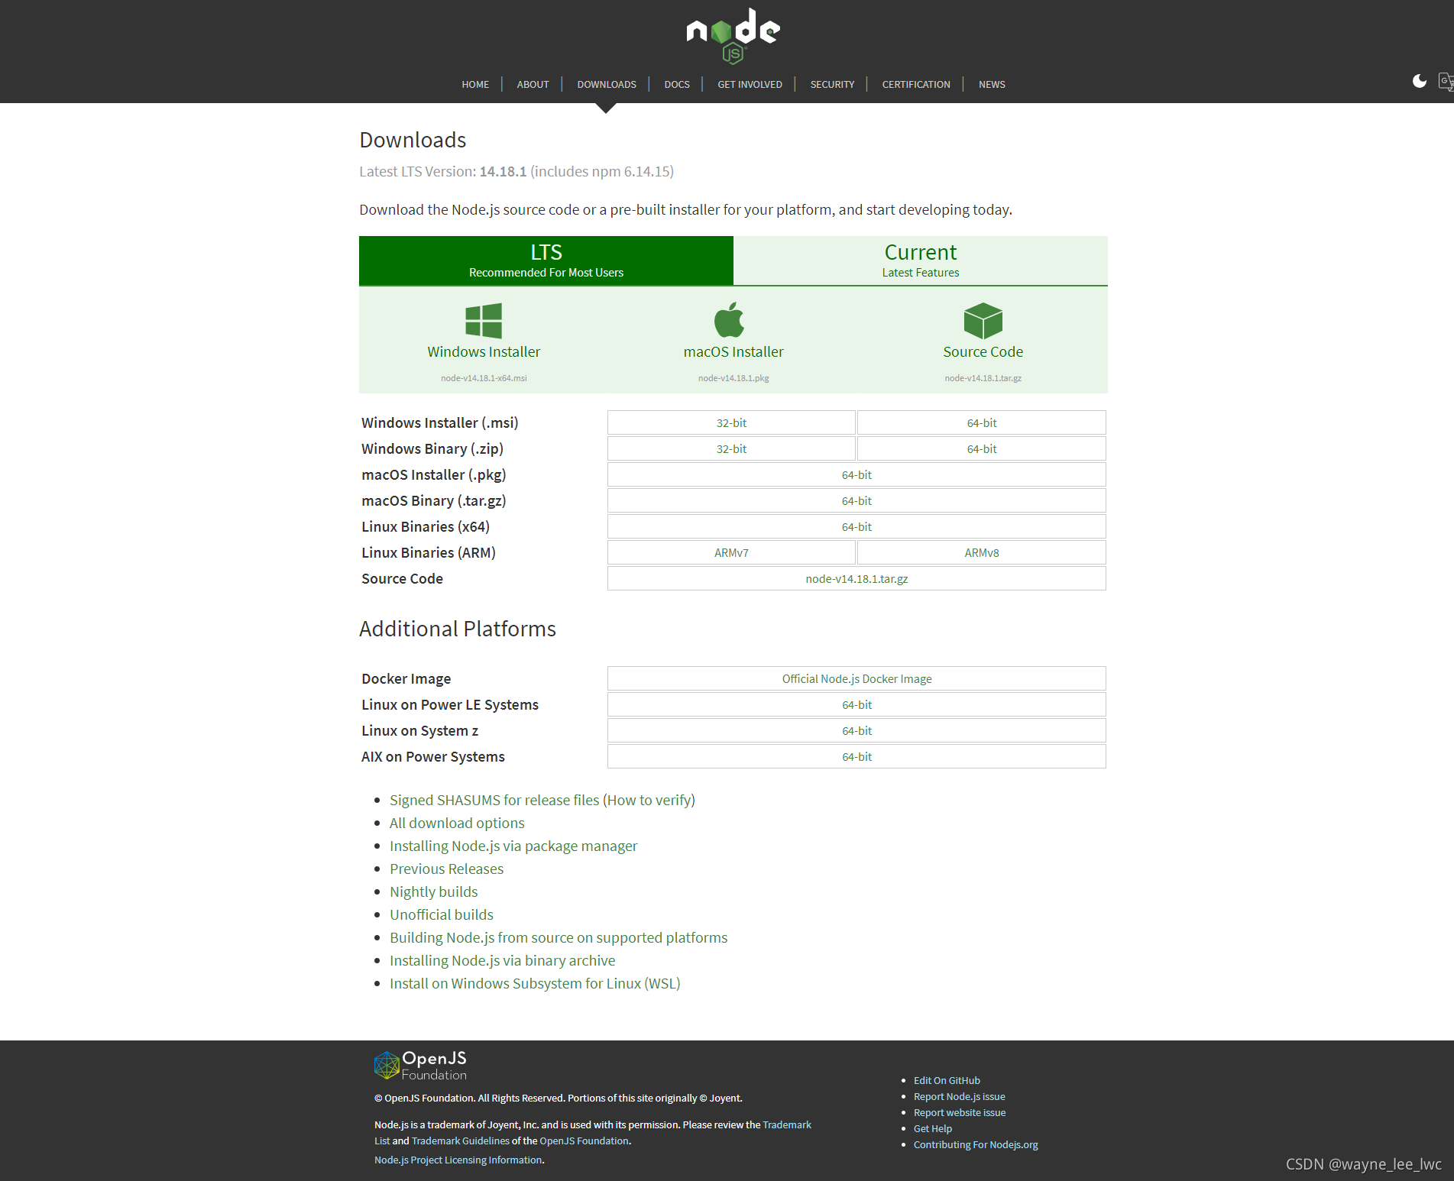The image size is (1454, 1181).
Task: Toggle dark mode with the moon icon
Action: tap(1419, 81)
